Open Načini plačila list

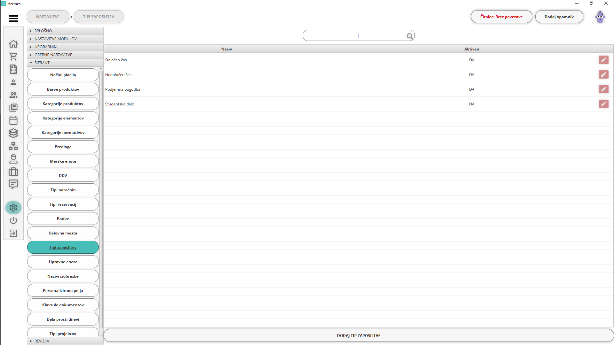pyautogui.click(x=63, y=75)
